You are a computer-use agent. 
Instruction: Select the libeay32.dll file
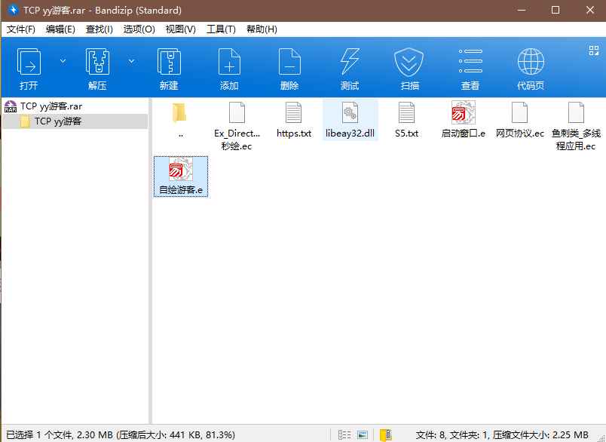pos(350,120)
